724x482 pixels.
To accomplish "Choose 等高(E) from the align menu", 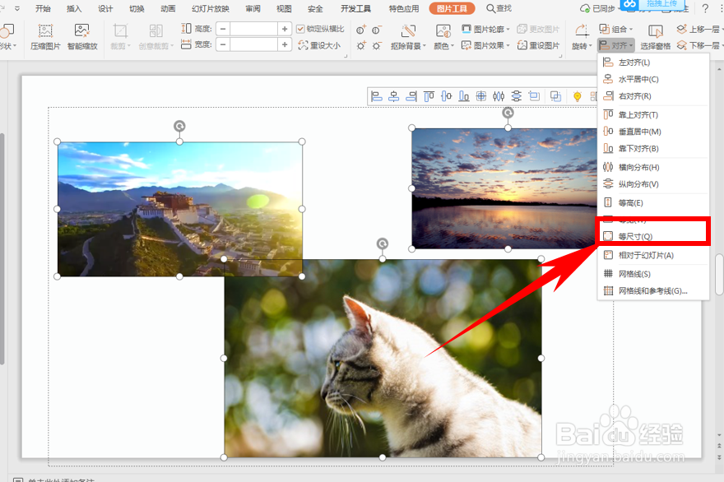I will coord(653,202).
